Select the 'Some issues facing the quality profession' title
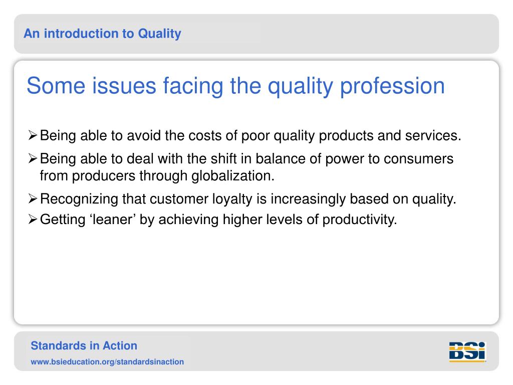The height and width of the screenshot is (385, 513). click(x=235, y=86)
